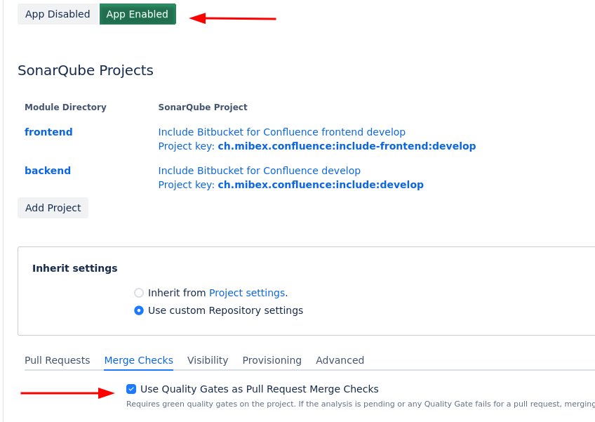This screenshot has height=422, width=595.
Task: Follow the Project settings link
Action: click(x=247, y=293)
